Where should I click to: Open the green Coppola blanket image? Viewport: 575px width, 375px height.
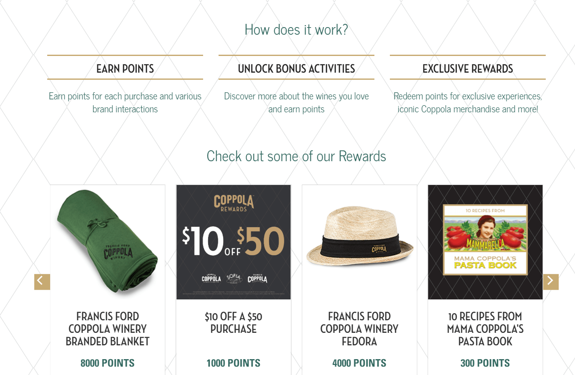[x=108, y=242]
